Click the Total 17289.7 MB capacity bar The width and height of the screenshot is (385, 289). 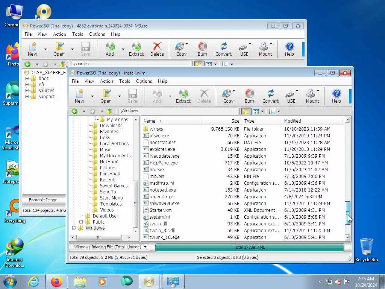click(250, 248)
